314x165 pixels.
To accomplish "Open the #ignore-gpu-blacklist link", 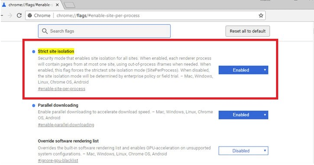I will point(58,160).
